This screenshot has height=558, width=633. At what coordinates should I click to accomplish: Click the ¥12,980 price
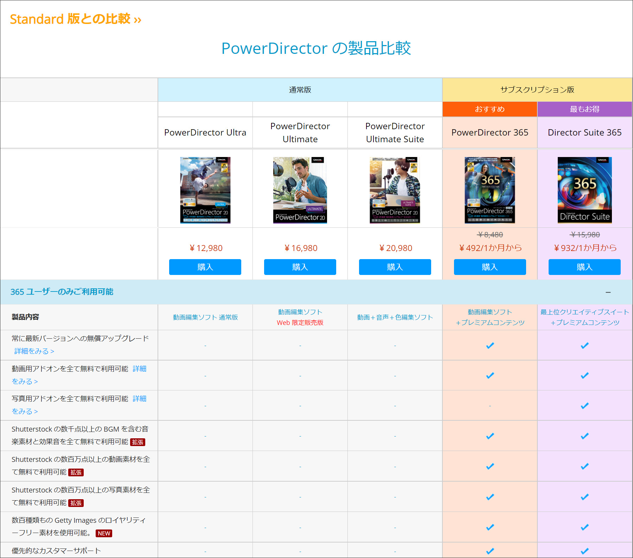tap(206, 248)
